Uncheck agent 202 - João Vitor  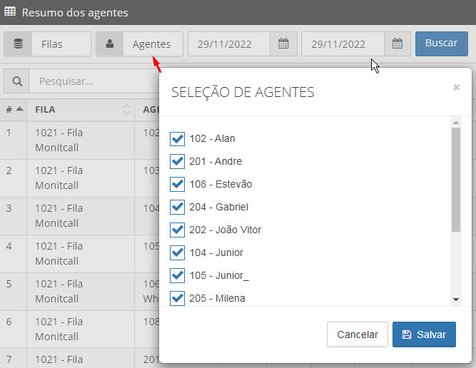(177, 230)
